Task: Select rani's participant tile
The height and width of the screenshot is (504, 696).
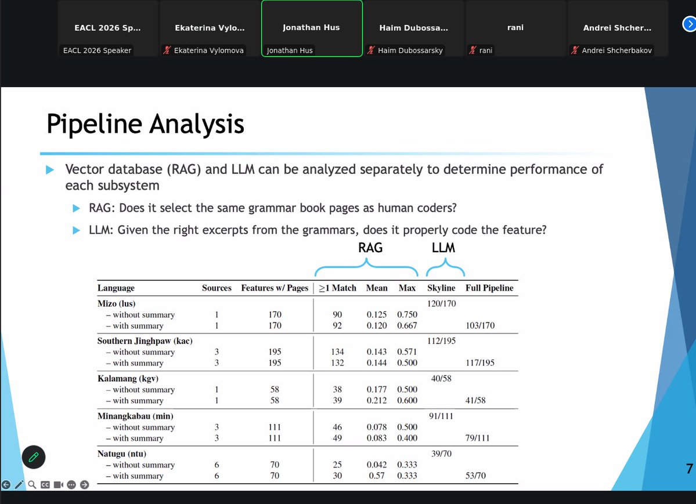Action: pos(515,28)
